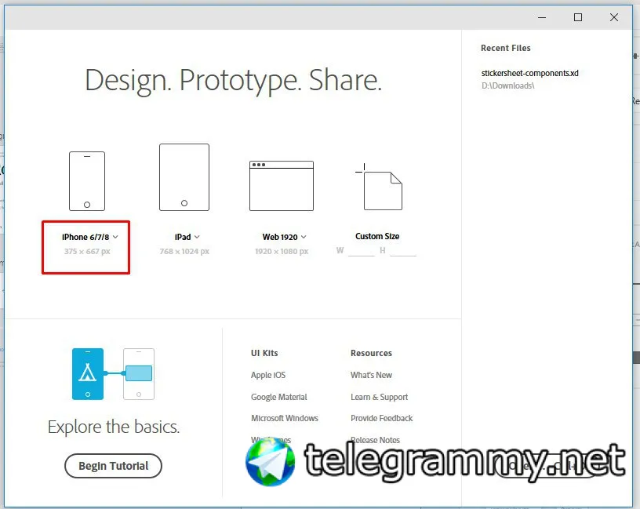640x509 pixels.
Task: Pick the Custom Size page icon
Action: pyautogui.click(x=379, y=187)
